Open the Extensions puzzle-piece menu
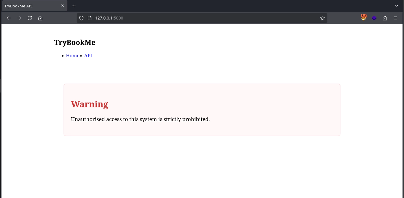Viewport: 404px width, 198px height. [x=385, y=18]
